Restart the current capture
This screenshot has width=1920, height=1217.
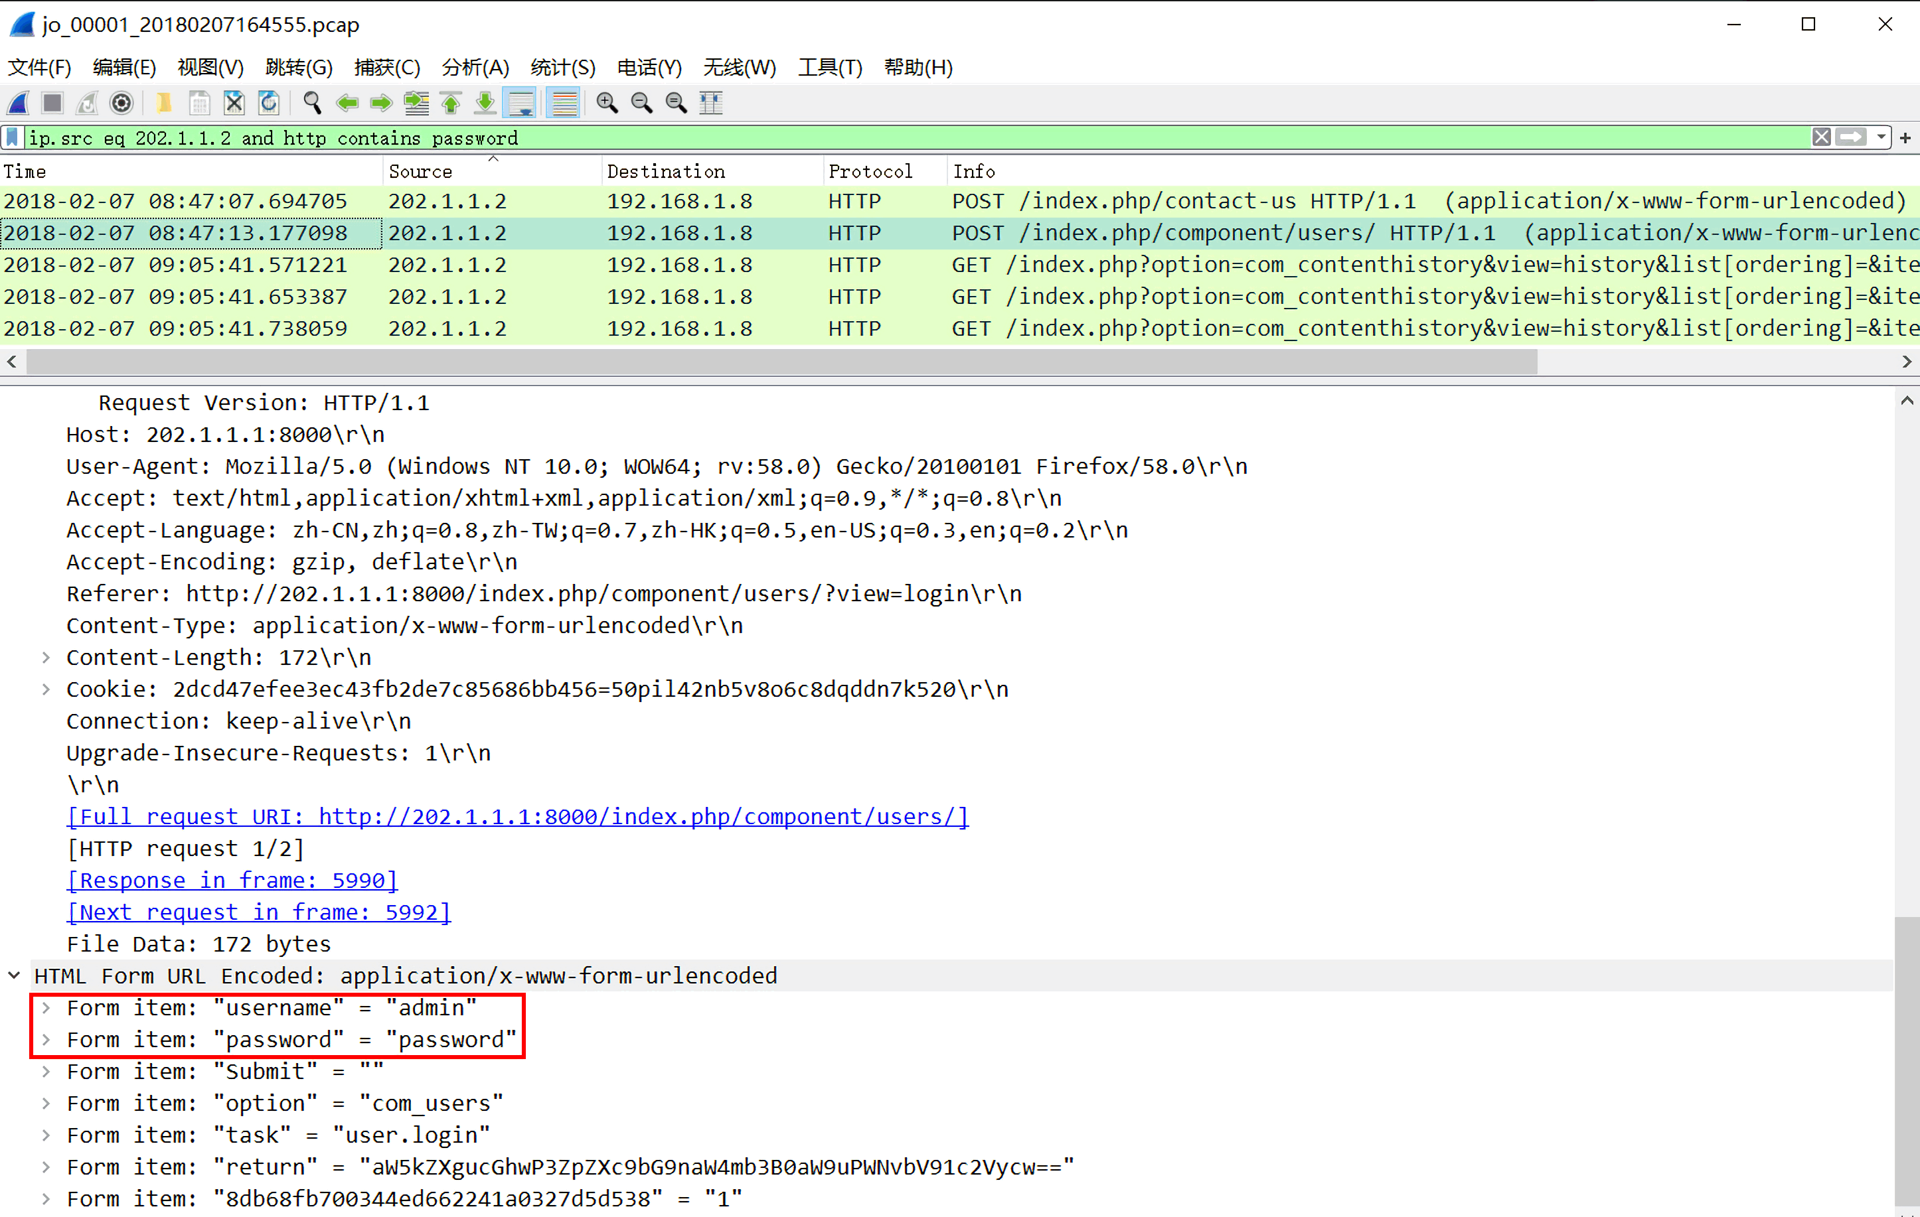click(x=87, y=103)
